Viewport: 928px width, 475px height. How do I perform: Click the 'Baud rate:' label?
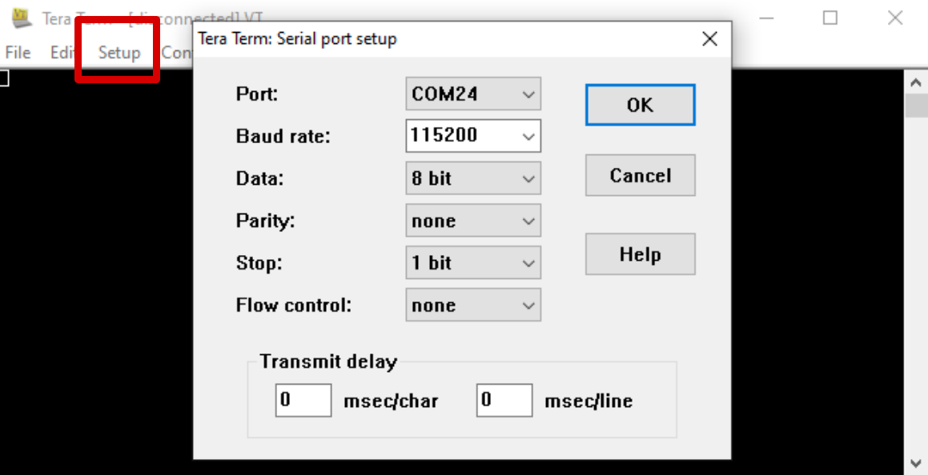283,137
